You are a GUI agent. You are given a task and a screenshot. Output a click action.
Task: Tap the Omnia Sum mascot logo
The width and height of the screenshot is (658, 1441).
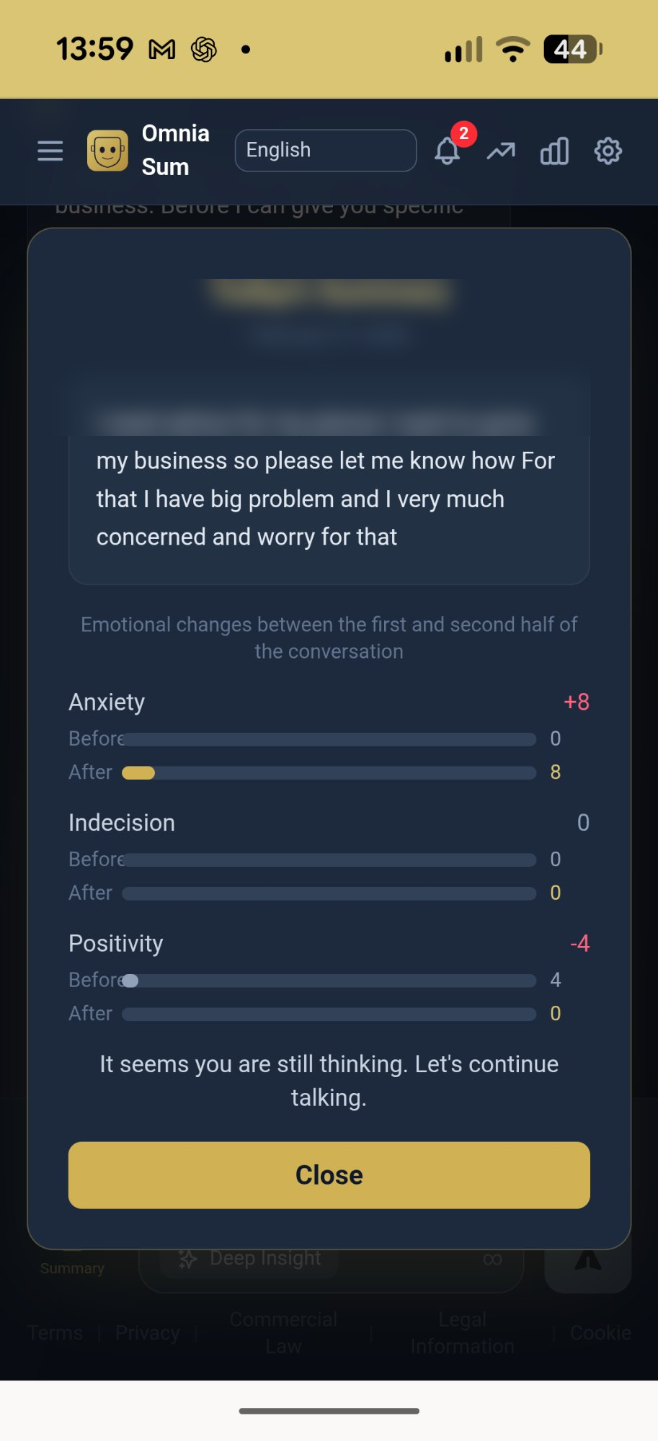point(107,151)
